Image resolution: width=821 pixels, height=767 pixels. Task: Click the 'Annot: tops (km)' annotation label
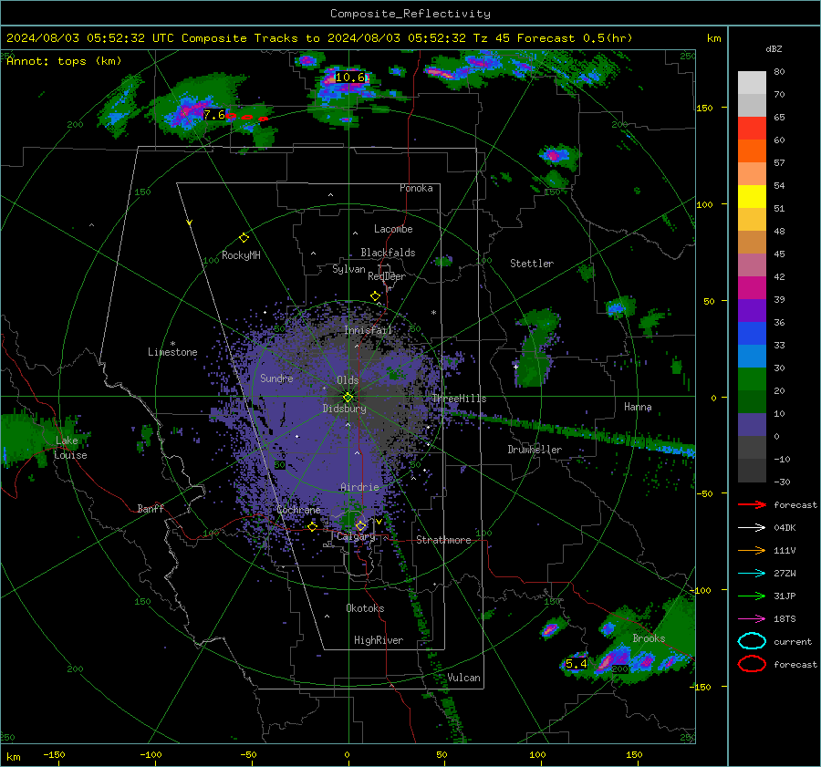click(x=64, y=61)
